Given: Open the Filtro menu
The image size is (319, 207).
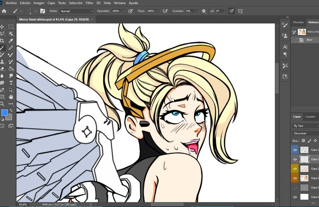Looking at the screenshot, I should pyautogui.click(x=89, y=3).
